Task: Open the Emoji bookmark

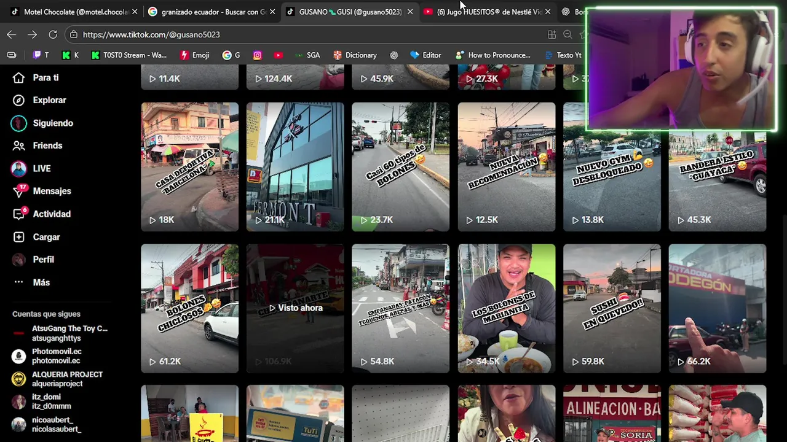Action: (195, 55)
